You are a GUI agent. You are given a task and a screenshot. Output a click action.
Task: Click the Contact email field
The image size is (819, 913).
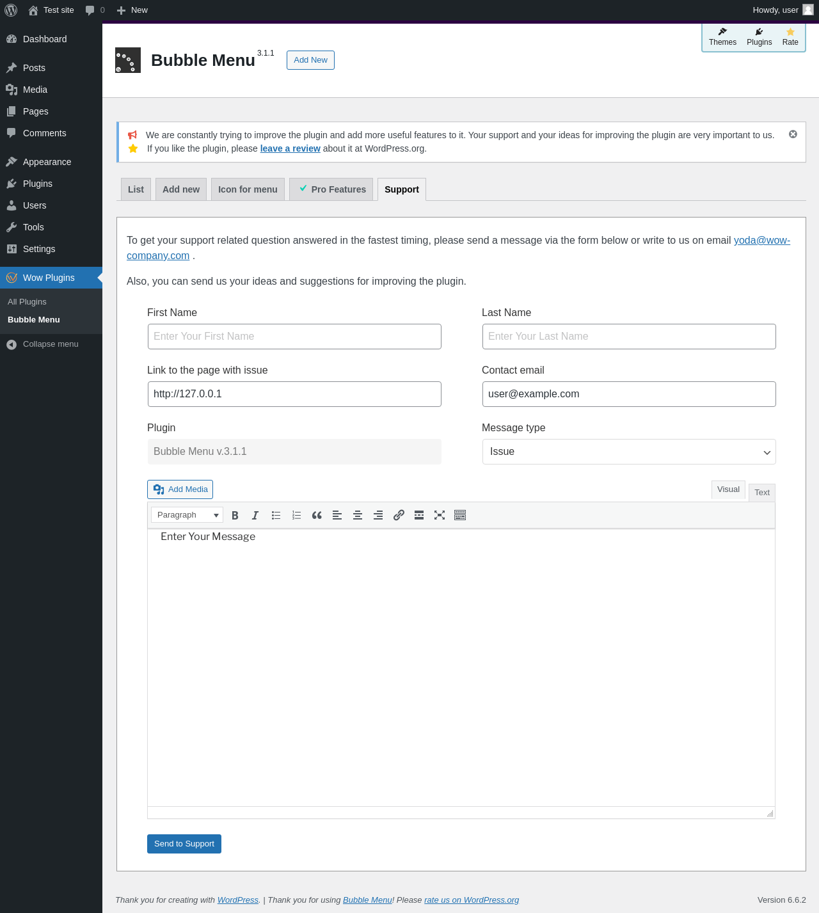[629, 394]
